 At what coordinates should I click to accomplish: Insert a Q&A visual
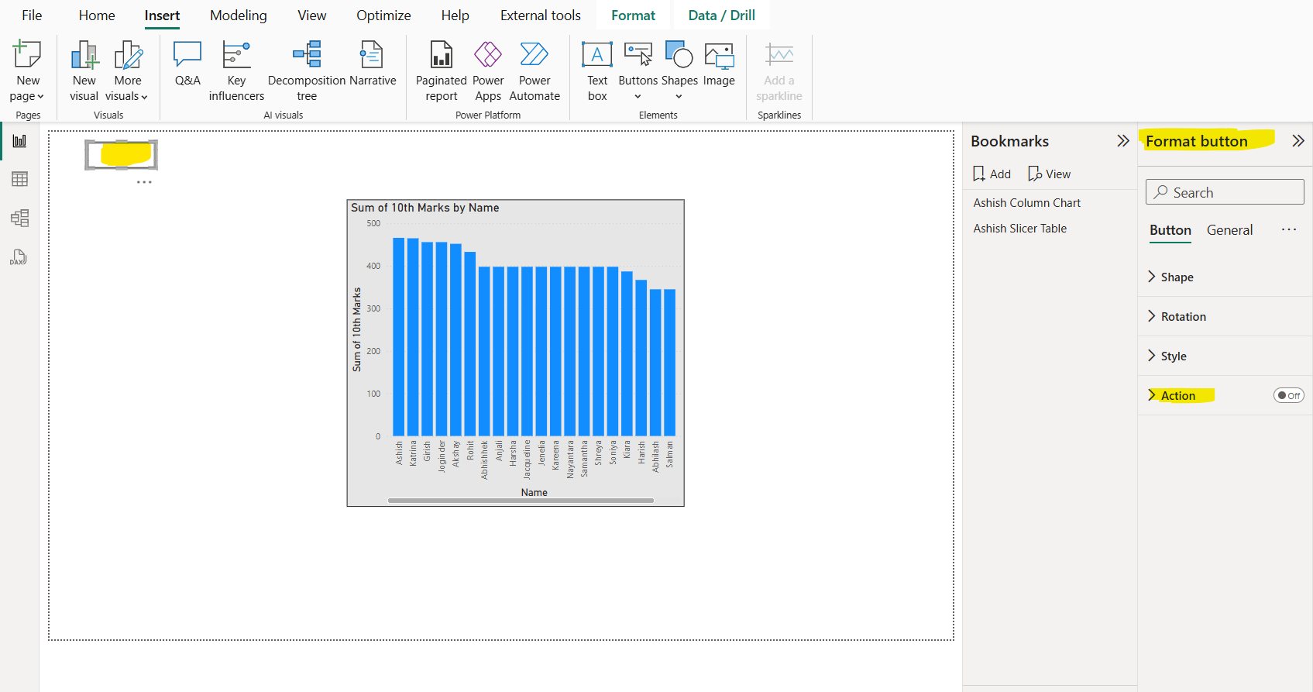(x=187, y=64)
